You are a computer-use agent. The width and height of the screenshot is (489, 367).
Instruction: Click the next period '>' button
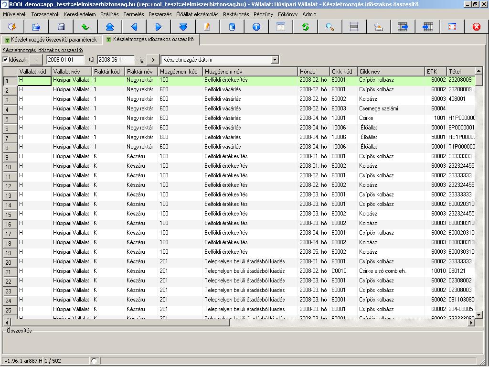[153, 60]
